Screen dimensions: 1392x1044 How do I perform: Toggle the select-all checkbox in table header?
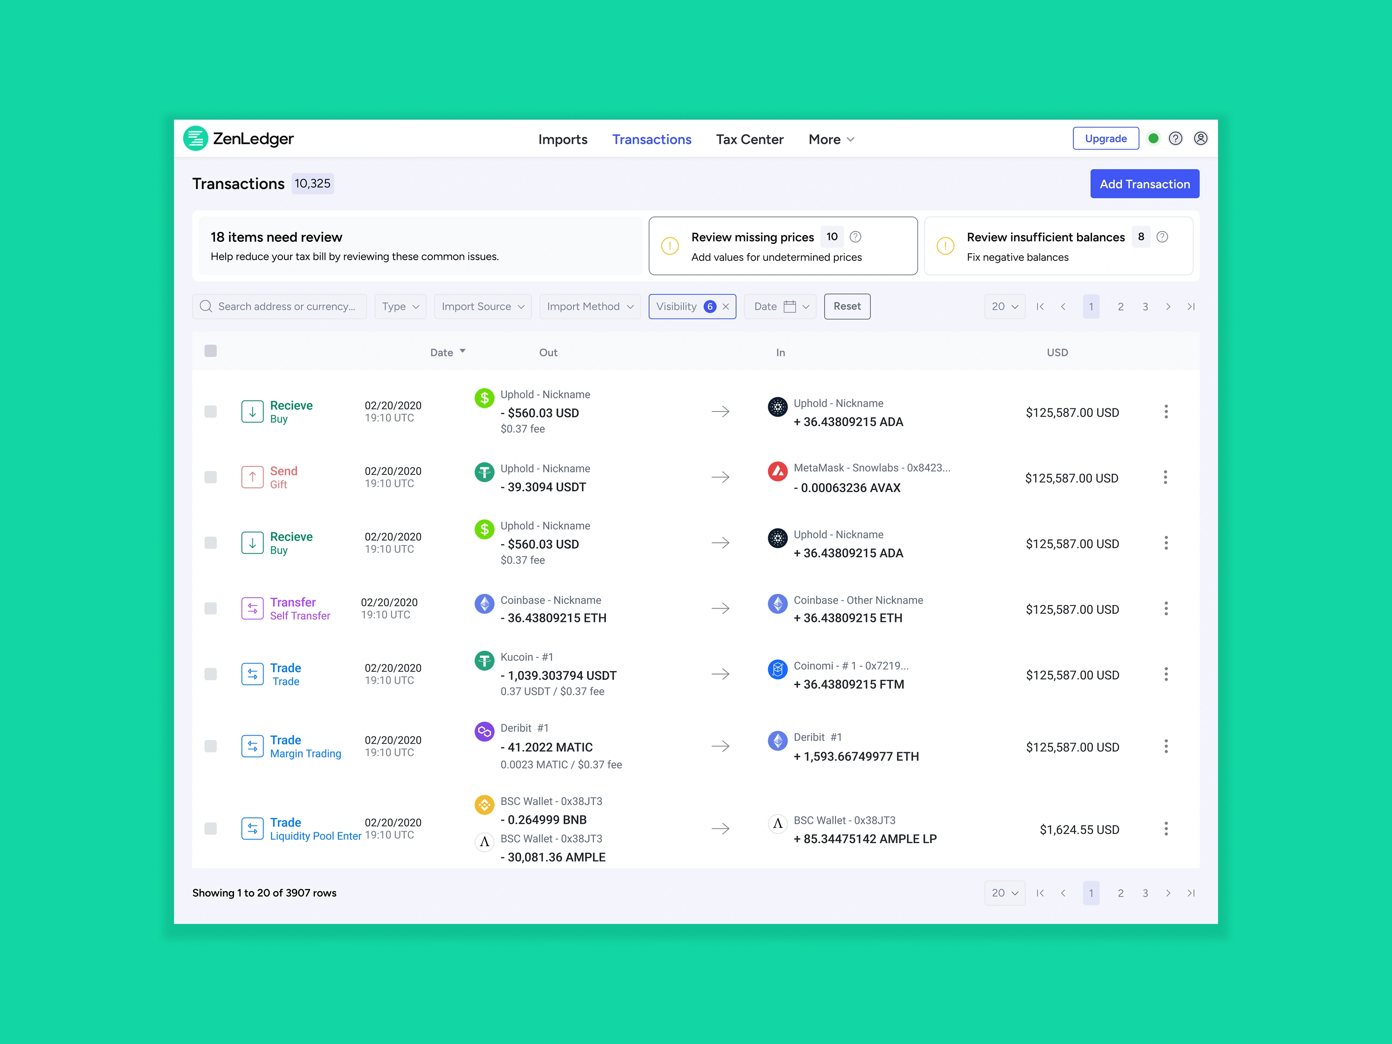coord(211,351)
